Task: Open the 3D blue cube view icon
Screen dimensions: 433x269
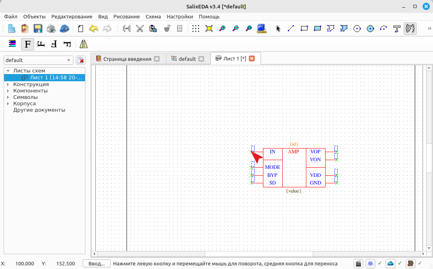Action: click(x=262, y=28)
